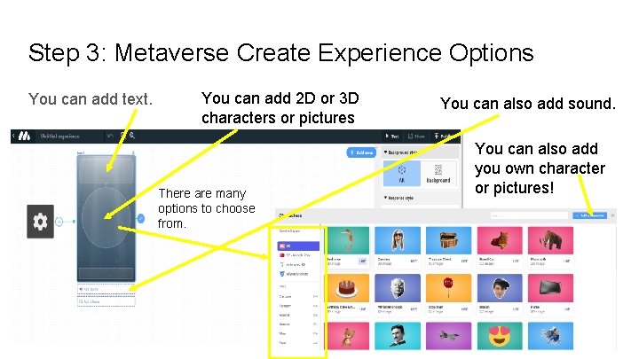
Task: Choose the birthday cake thumbnail
Action: pos(348,288)
